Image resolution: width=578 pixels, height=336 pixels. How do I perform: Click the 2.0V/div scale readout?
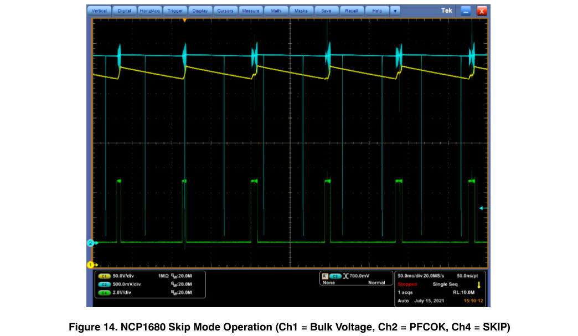pos(122,293)
